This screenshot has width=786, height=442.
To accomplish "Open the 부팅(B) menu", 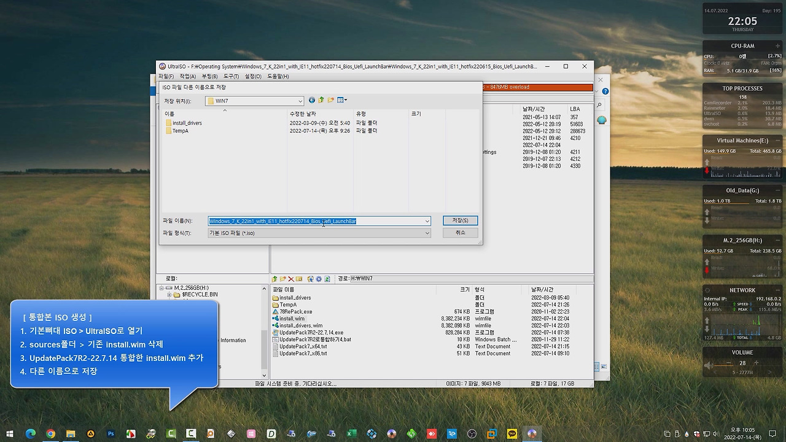I will pos(210,76).
